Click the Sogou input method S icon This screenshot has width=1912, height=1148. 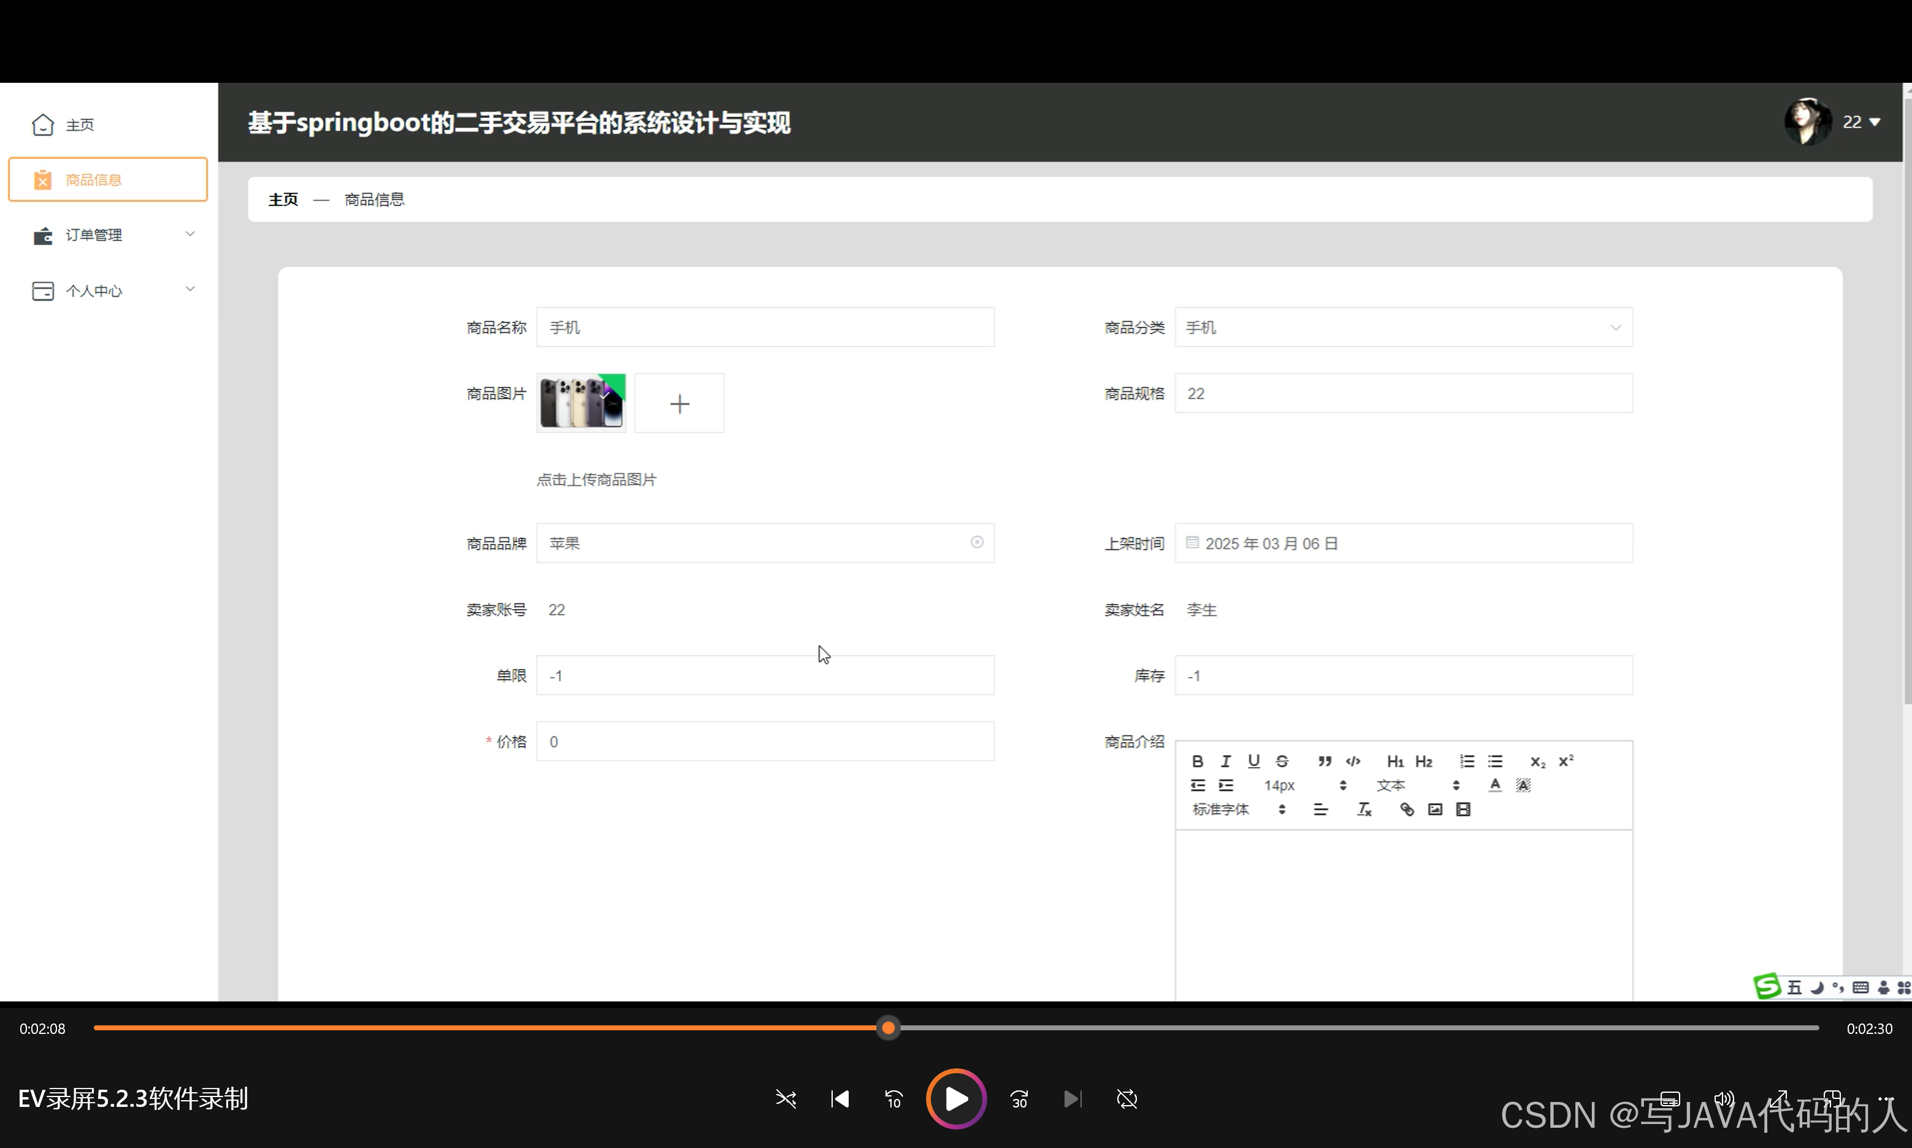click(1767, 985)
